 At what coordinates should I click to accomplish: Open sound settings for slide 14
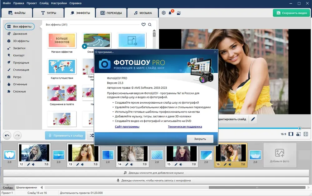(x=132, y=164)
